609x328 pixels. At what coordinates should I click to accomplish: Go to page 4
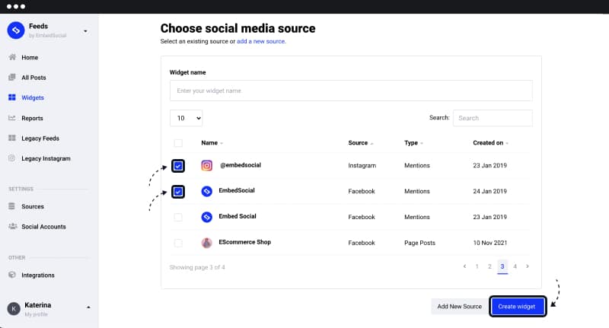[515, 266]
